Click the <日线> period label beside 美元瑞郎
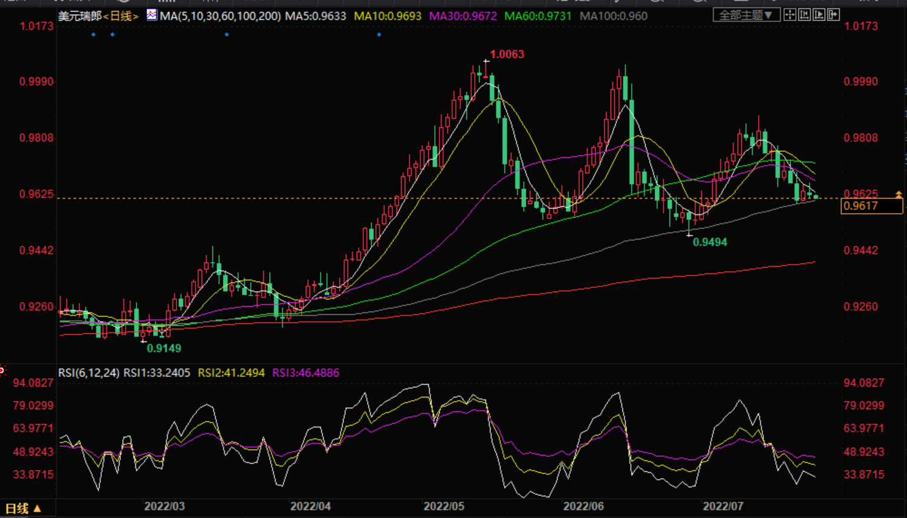 [x=121, y=16]
